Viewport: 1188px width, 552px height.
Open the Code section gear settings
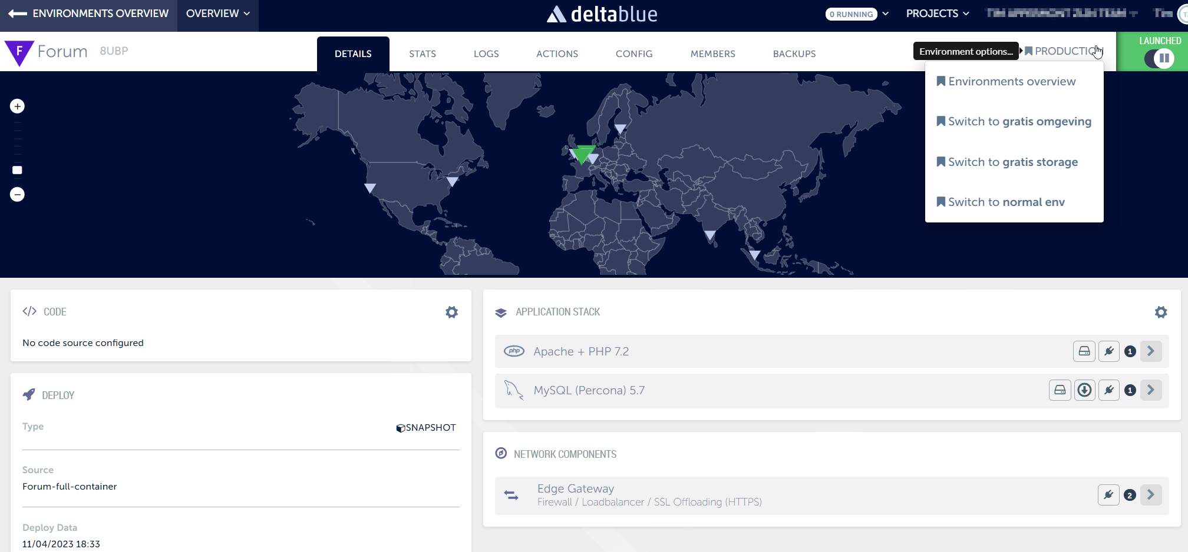(x=451, y=312)
